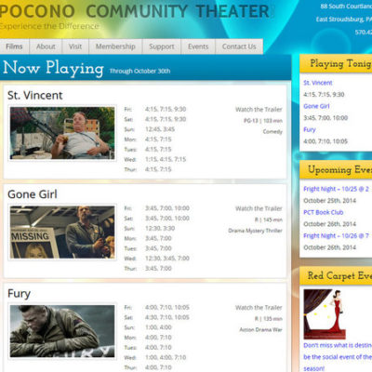Image resolution: width=372 pixels, height=372 pixels.
Task: Open the Visit menu tab
Action: click(75, 46)
